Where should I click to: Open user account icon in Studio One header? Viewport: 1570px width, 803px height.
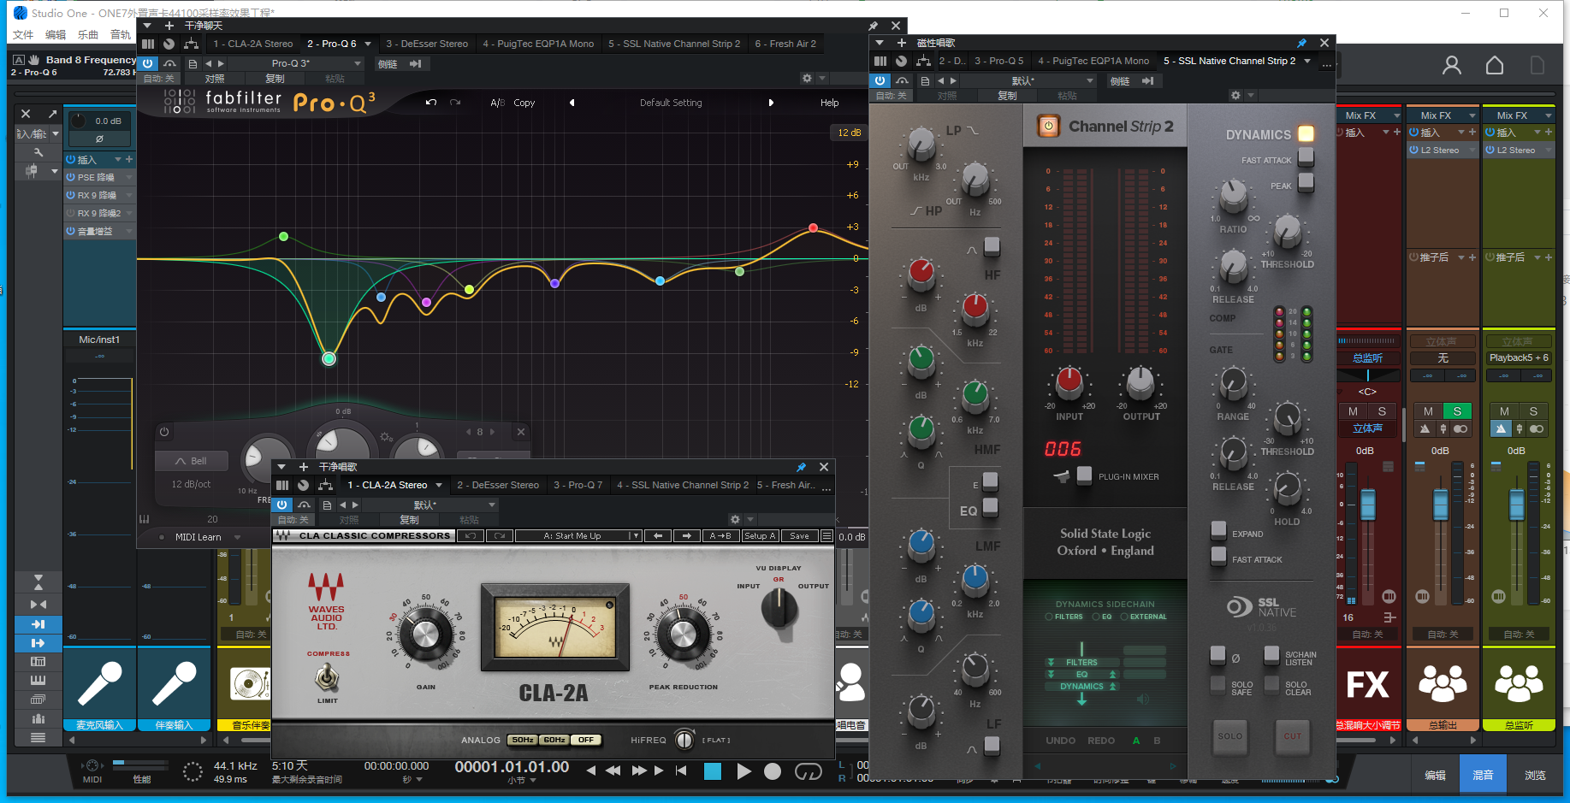click(1452, 65)
